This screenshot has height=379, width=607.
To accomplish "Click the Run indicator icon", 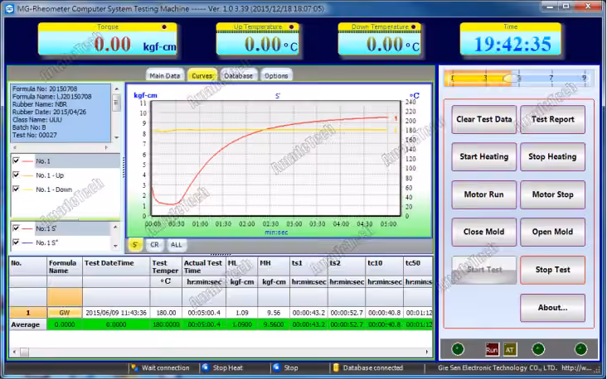I will (492, 350).
